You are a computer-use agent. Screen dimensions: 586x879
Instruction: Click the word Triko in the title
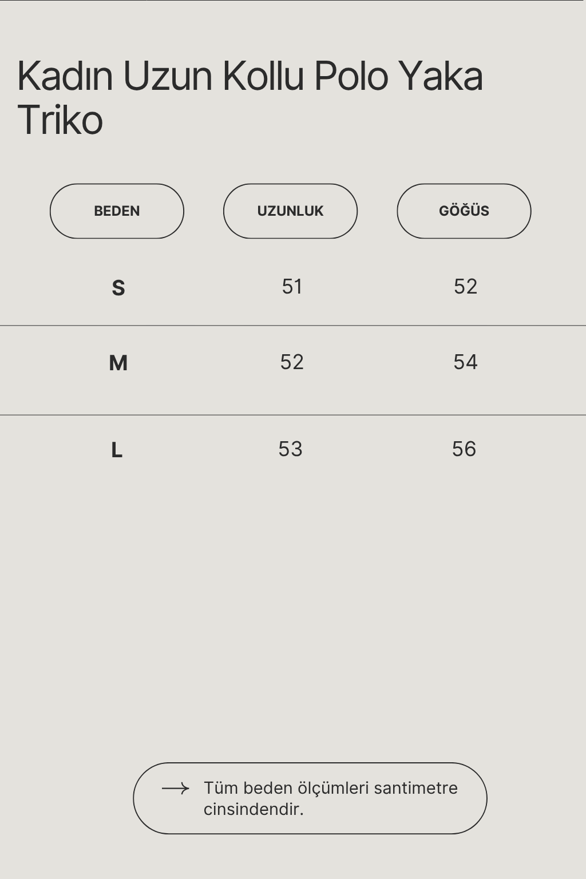tap(60, 120)
